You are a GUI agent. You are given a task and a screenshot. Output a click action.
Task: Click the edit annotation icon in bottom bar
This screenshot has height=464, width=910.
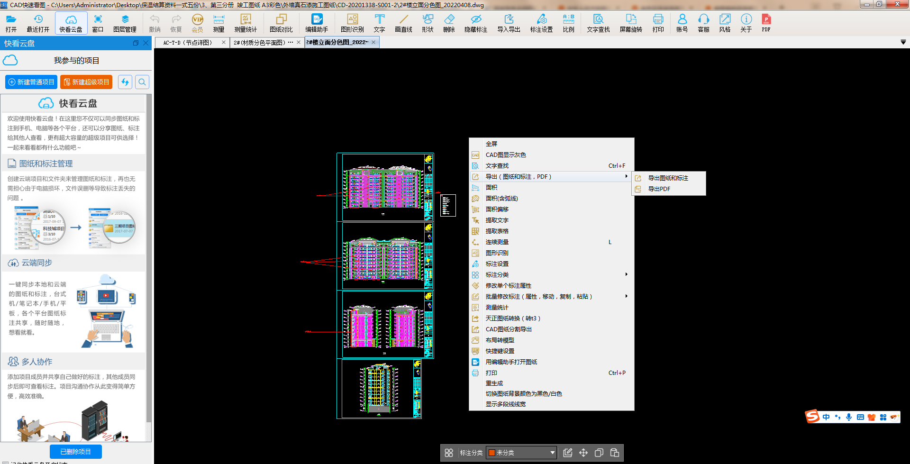click(567, 453)
